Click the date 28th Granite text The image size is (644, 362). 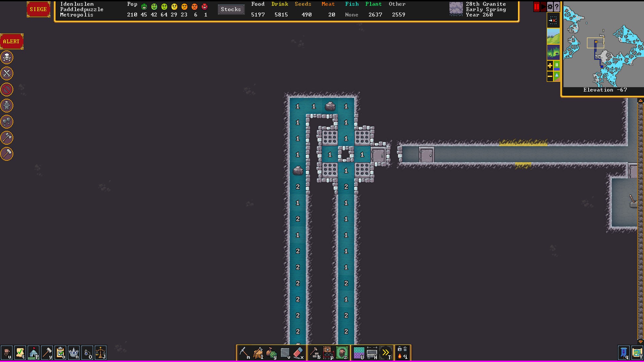point(486,4)
